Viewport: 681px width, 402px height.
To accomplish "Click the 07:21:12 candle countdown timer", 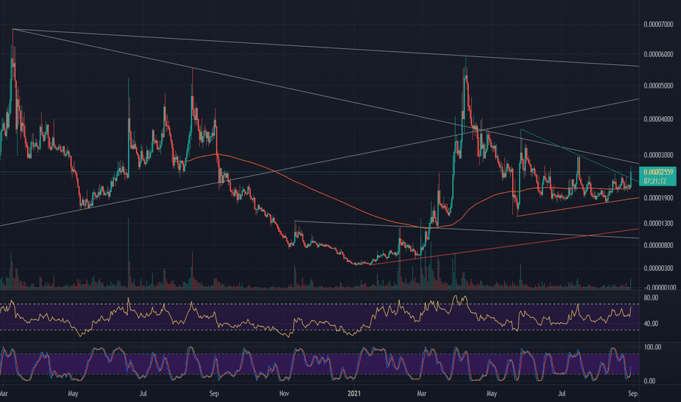I will coord(655,181).
